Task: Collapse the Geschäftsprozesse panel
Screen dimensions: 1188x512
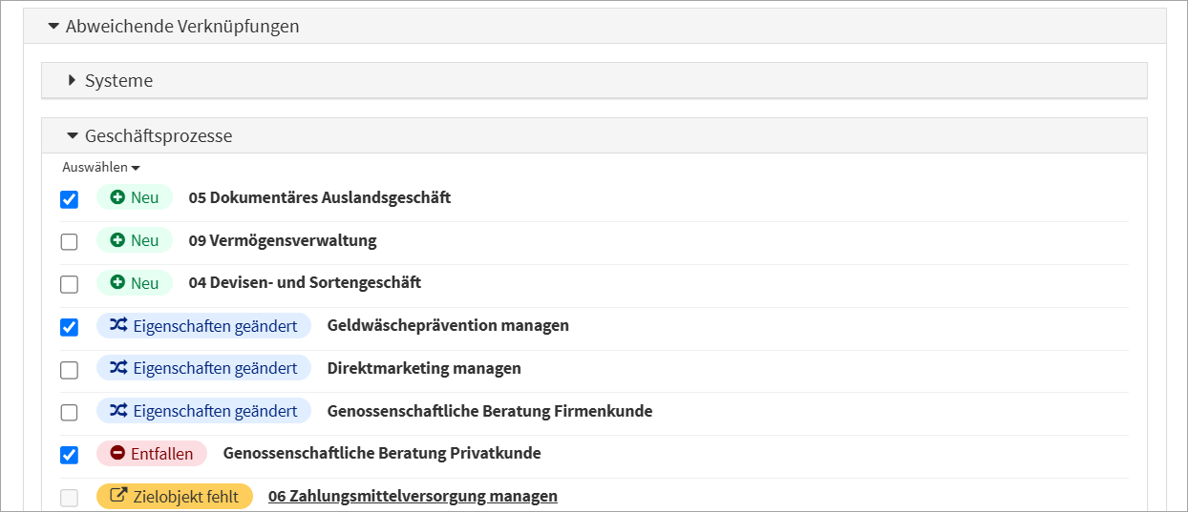Action: pyautogui.click(x=73, y=136)
